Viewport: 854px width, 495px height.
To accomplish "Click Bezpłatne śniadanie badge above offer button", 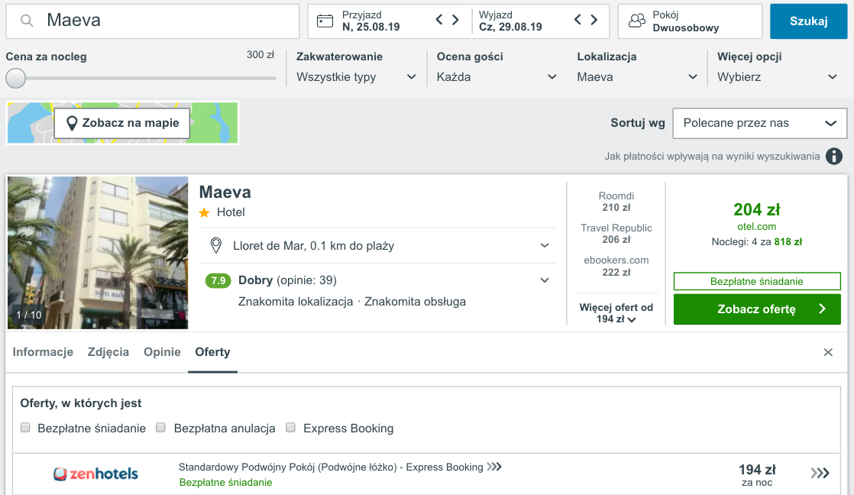I will tap(756, 282).
